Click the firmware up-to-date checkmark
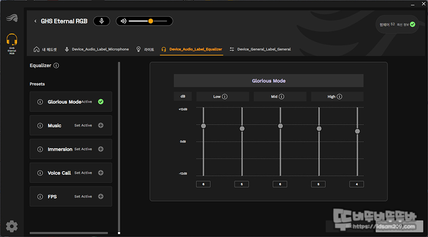Image resolution: width=428 pixels, height=237 pixels. (x=412, y=25)
